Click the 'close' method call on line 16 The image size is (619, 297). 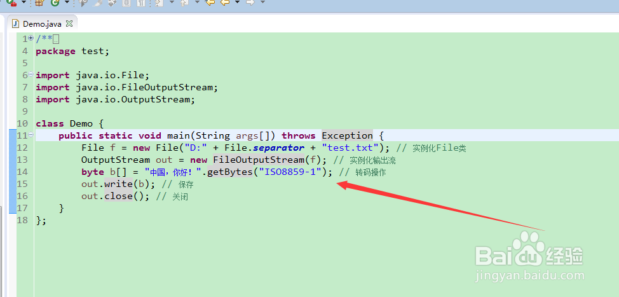[x=118, y=196]
